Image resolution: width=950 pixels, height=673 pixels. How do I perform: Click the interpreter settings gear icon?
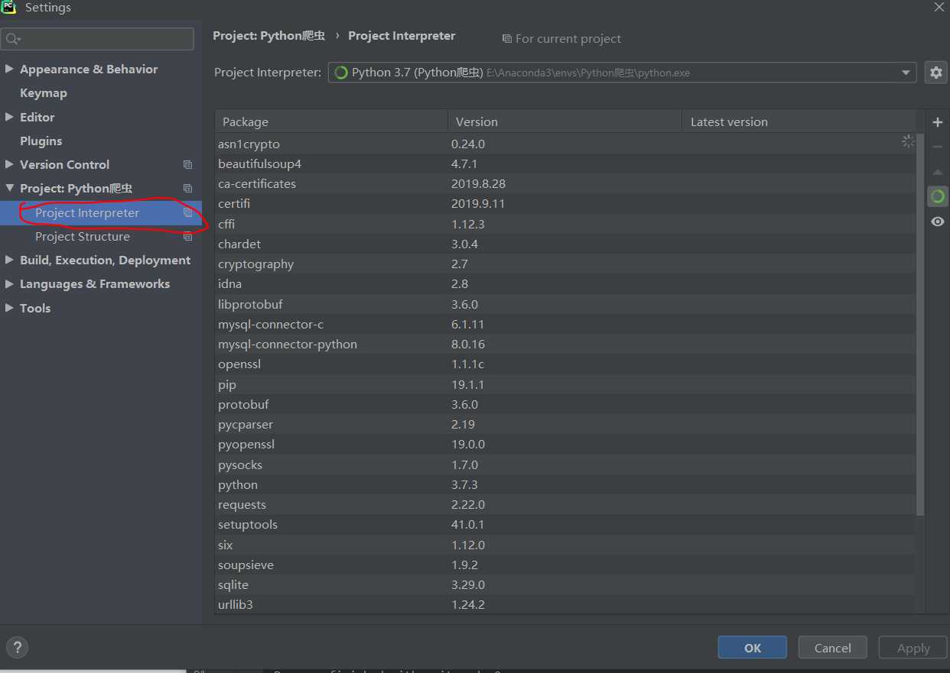(x=936, y=73)
